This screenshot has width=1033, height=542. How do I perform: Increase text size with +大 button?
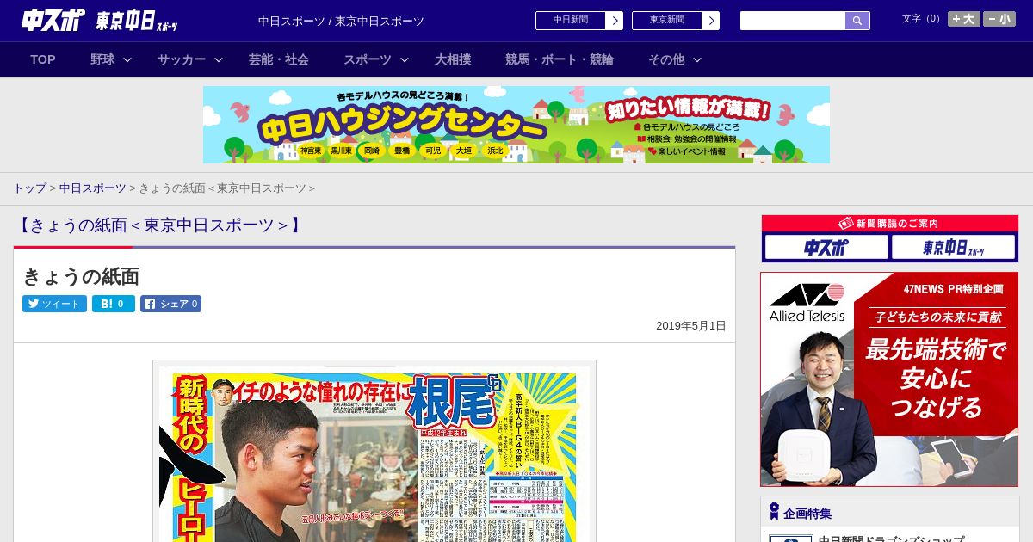[964, 19]
